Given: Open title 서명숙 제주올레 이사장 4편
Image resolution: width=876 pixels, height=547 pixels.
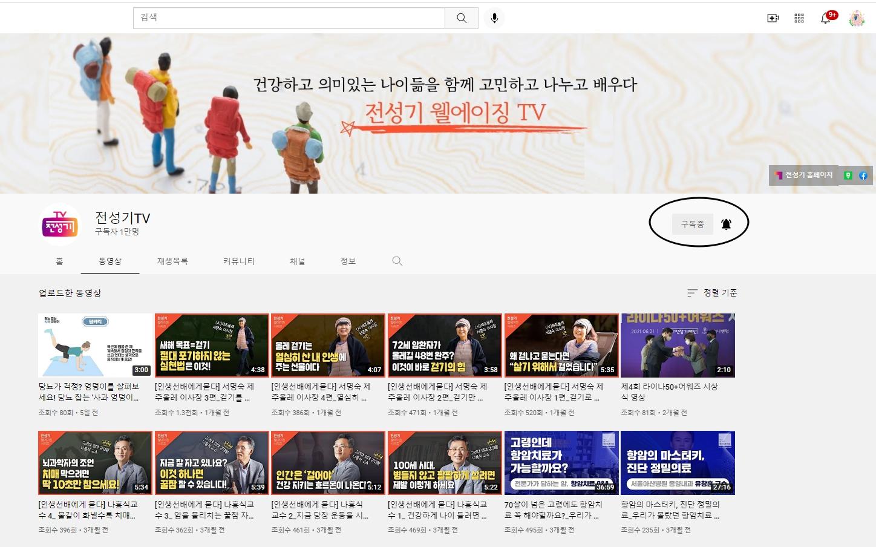Looking at the screenshot, I should click(321, 392).
